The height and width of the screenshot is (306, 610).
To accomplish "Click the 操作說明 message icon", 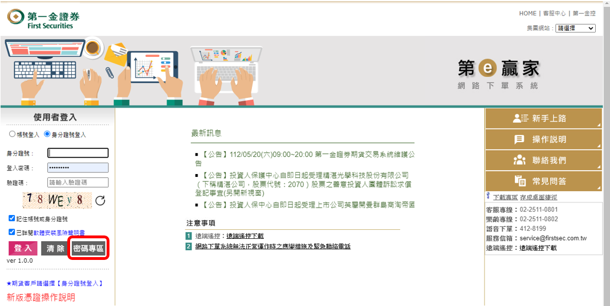I will (x=519, y=139).
